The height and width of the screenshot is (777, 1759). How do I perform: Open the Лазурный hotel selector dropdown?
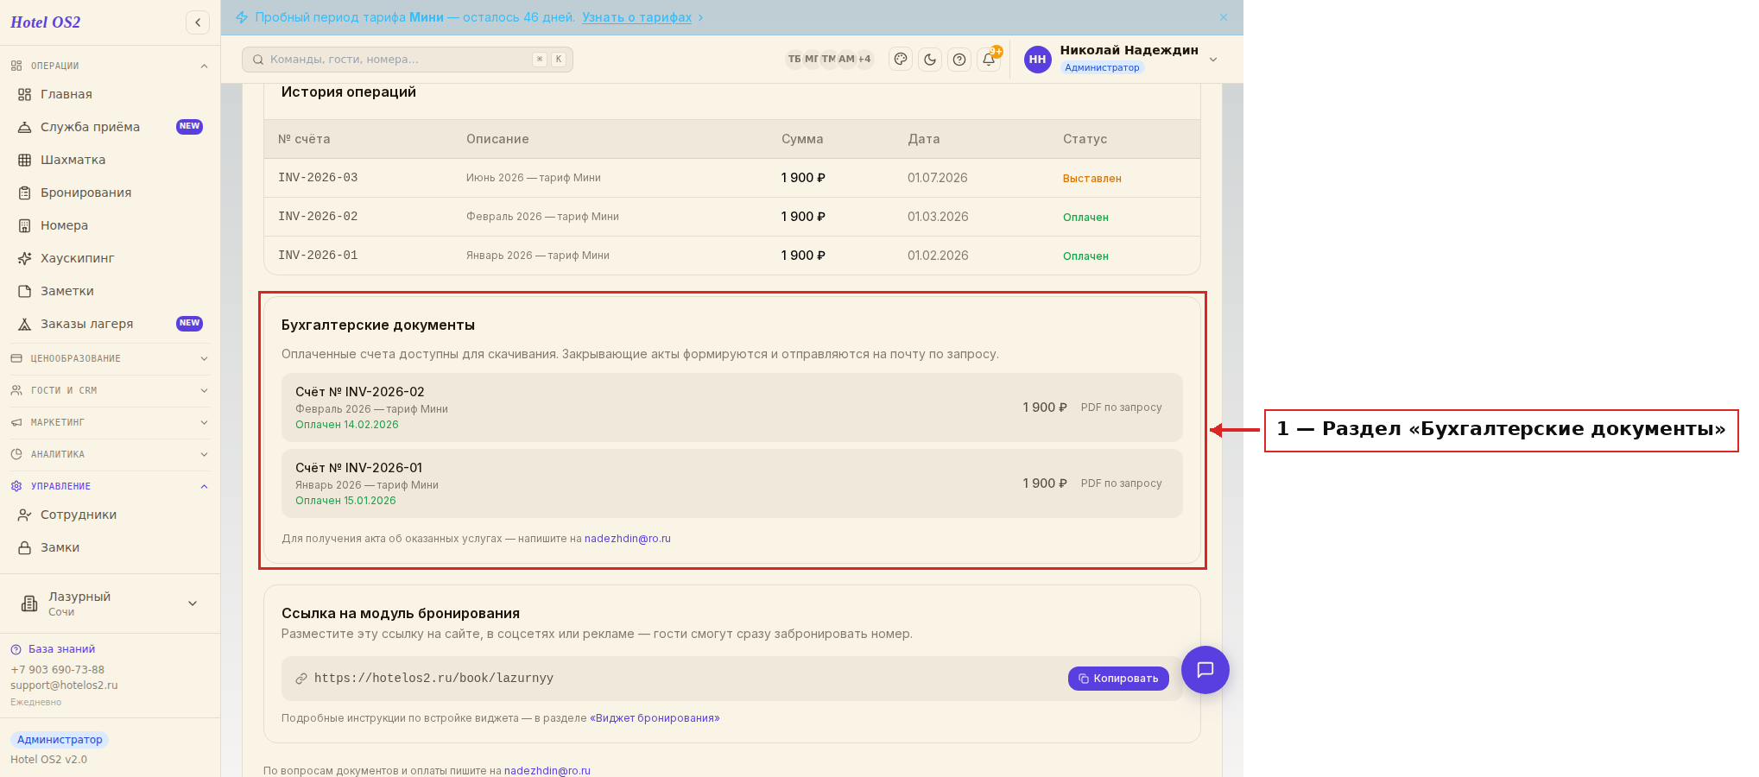(x=110, y=603)
